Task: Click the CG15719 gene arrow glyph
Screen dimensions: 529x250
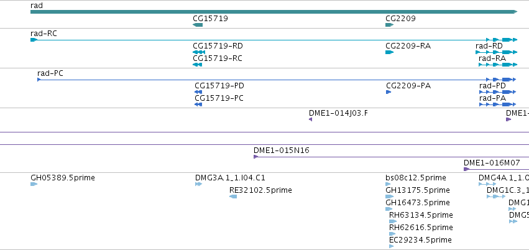Action: 198,25
